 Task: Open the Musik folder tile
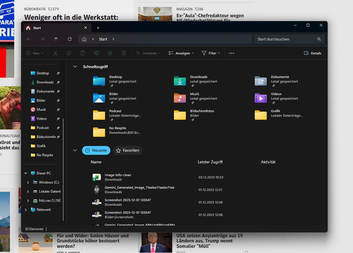180,98
